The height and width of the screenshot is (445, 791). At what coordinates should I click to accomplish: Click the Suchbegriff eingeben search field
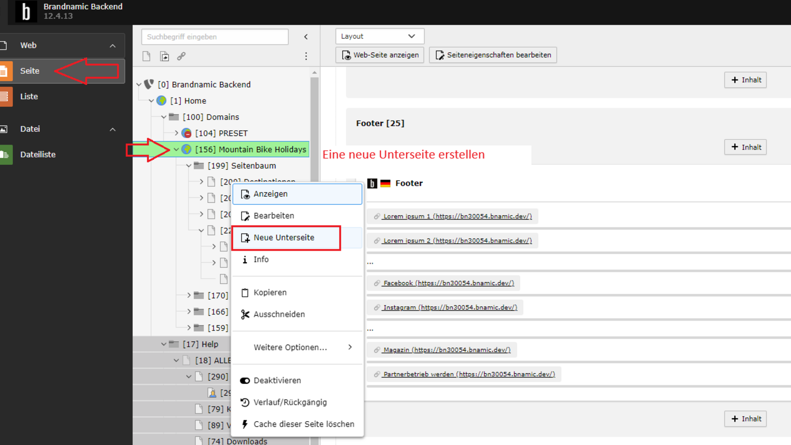point(215,37)
